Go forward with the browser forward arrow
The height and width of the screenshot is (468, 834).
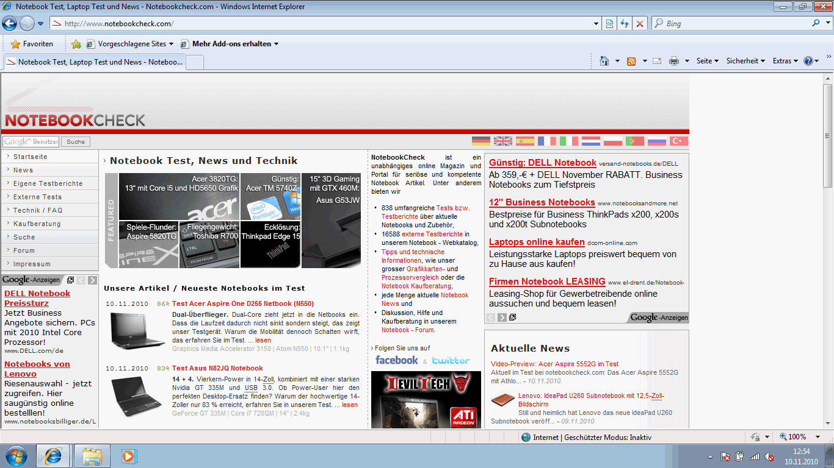coord(27,24)
